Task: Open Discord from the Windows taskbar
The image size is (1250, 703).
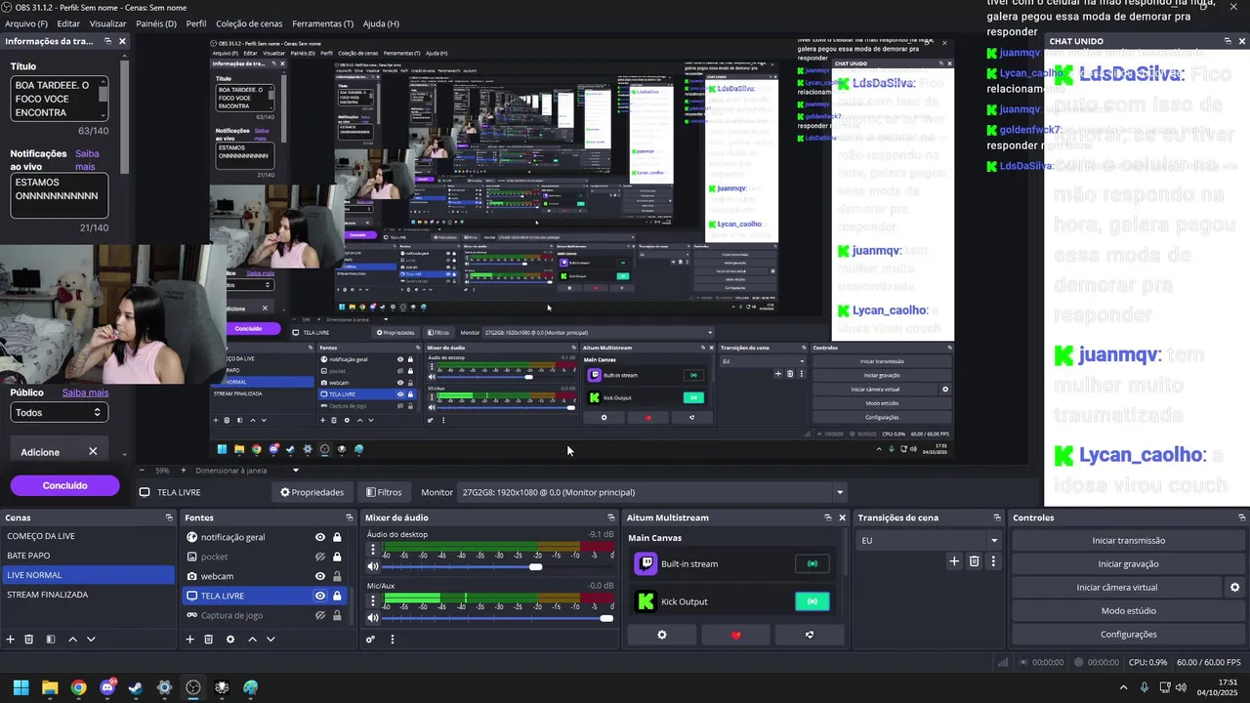Action: [x=107, y=687]
